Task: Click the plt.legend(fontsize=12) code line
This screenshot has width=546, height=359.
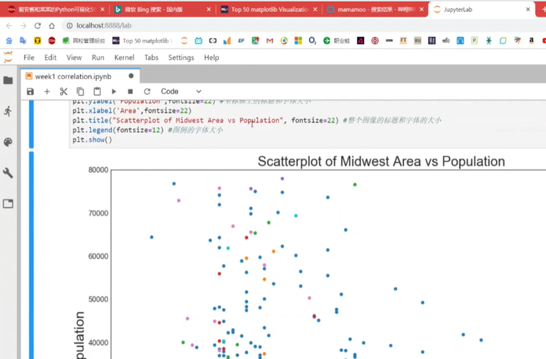Action: [118, 130]
